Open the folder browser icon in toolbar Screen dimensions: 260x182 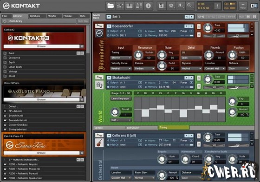110,6
